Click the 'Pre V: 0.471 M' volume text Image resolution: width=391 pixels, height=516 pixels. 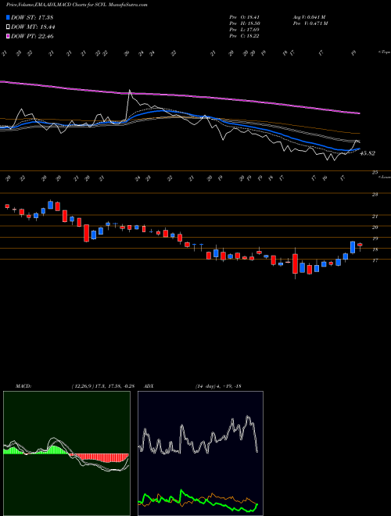coord(310,23)
